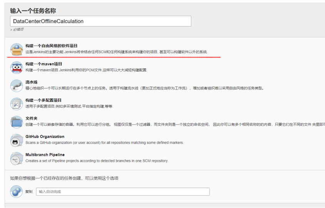This screenshot has height=208, width=325.
Task: Select '构建一个多配置项目' title
Action: (43, 100)
